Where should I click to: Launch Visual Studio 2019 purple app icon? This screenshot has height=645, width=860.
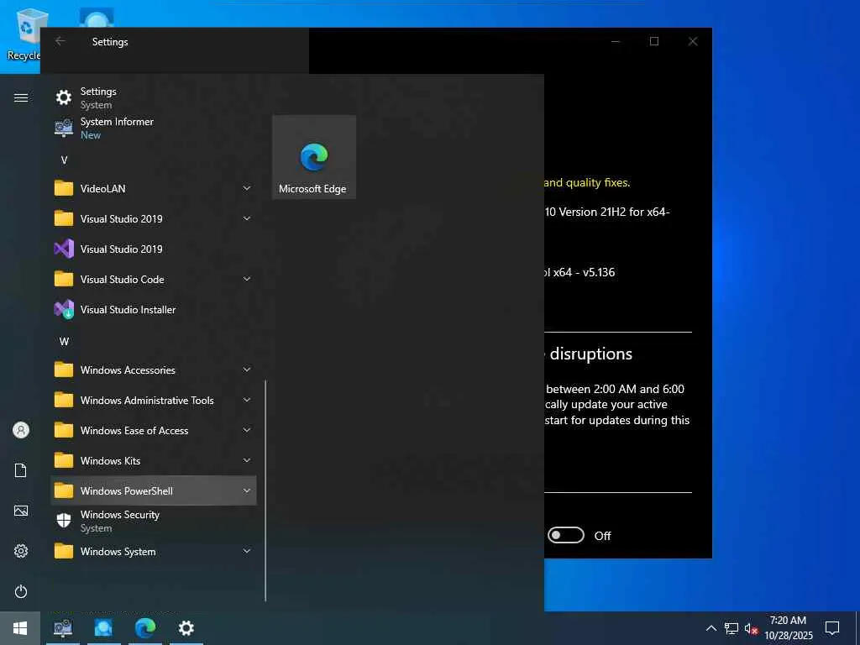click(x=64, y=249)
